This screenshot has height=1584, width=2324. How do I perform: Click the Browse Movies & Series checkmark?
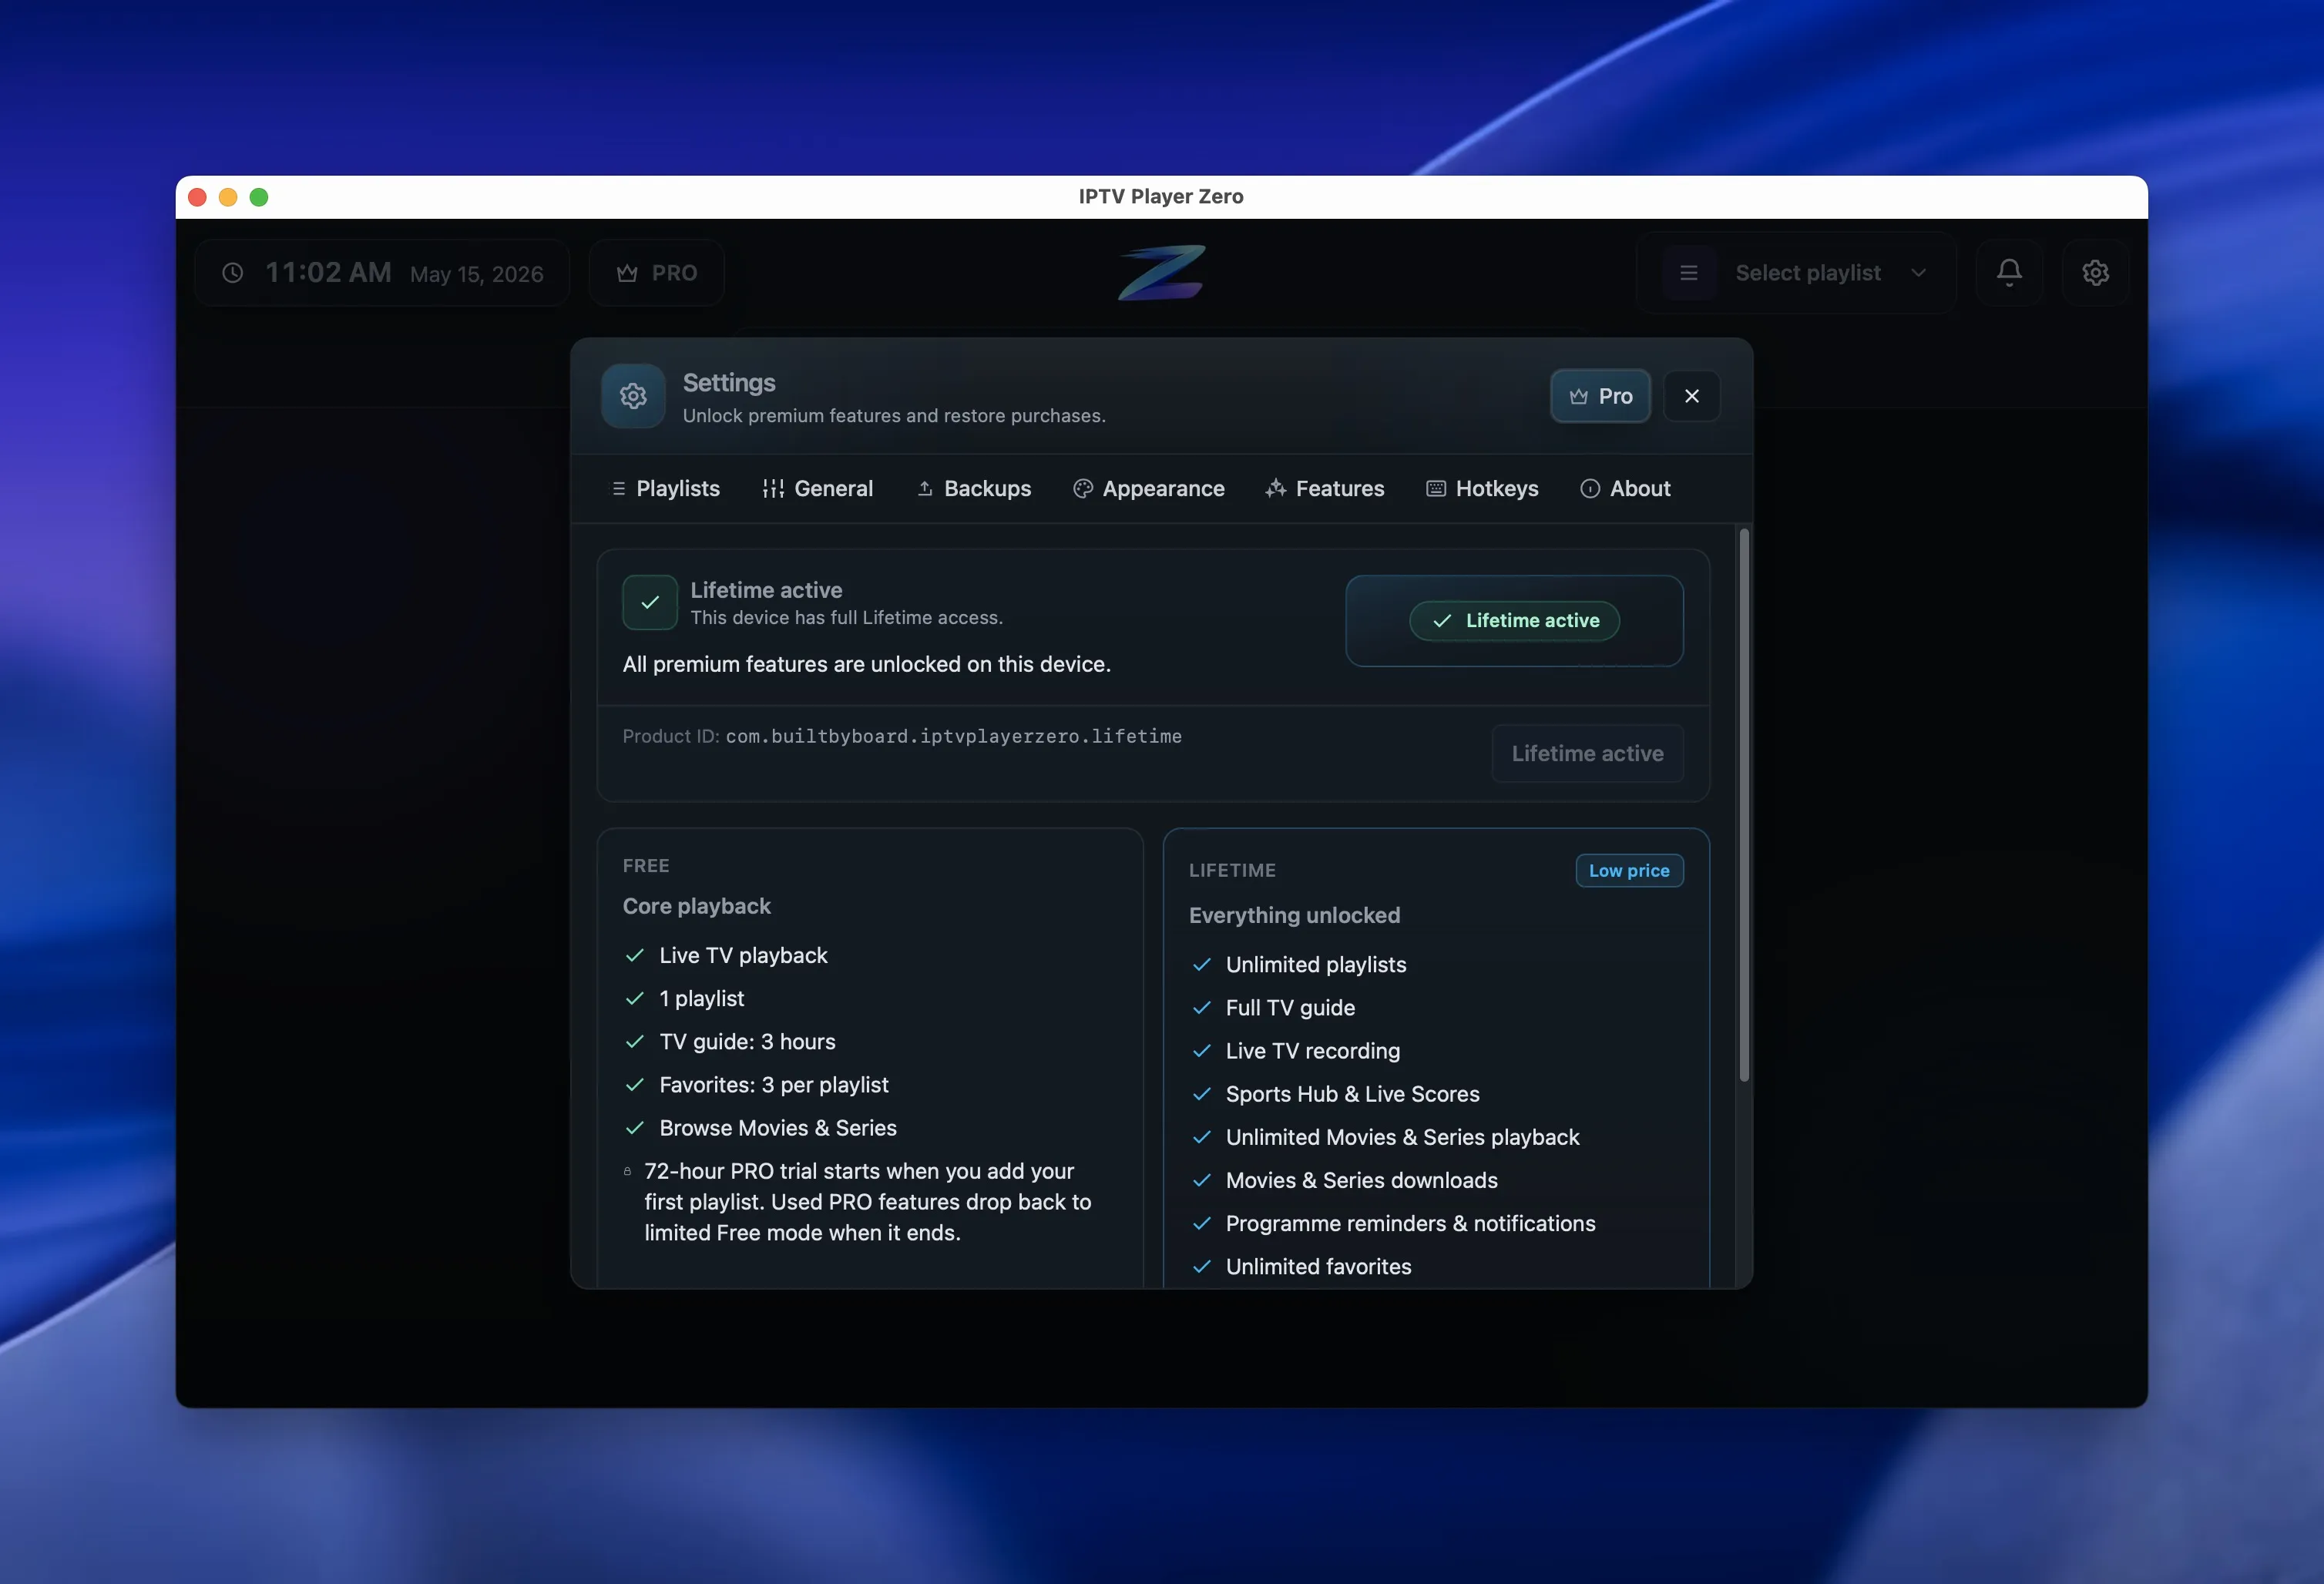(634, 1127)
